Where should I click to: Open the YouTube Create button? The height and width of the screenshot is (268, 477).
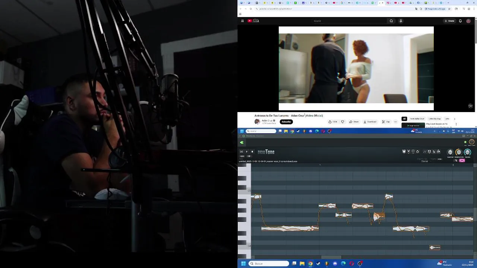449,21
